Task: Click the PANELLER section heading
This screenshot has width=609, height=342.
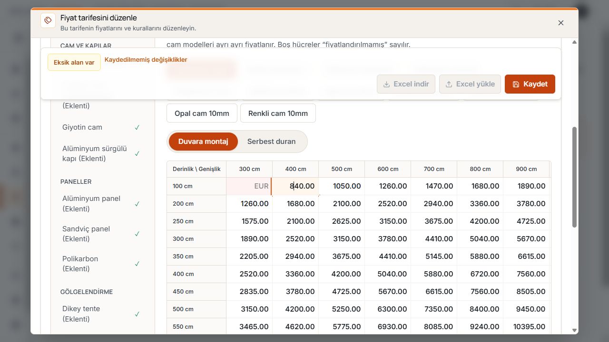Action: click(76, 181)
